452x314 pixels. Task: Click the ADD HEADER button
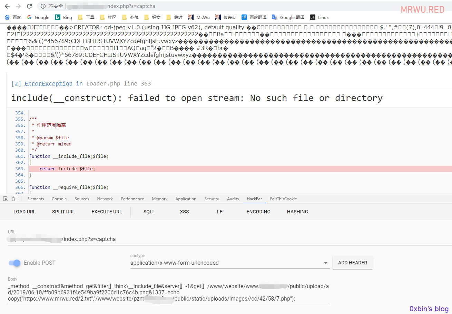tap(353, 263)
